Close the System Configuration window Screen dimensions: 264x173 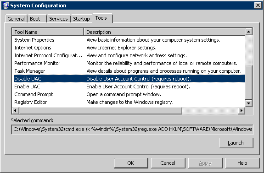(258, 5)
